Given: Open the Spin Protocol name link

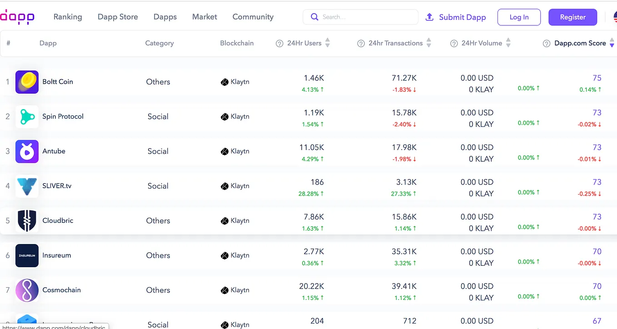Looking at the screenshot, I should tap(63, 116).
